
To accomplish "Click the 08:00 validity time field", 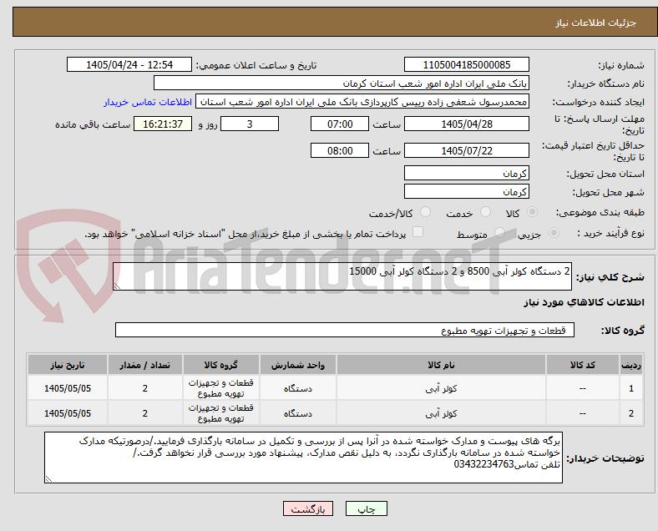I will click(x=340, y=150).
